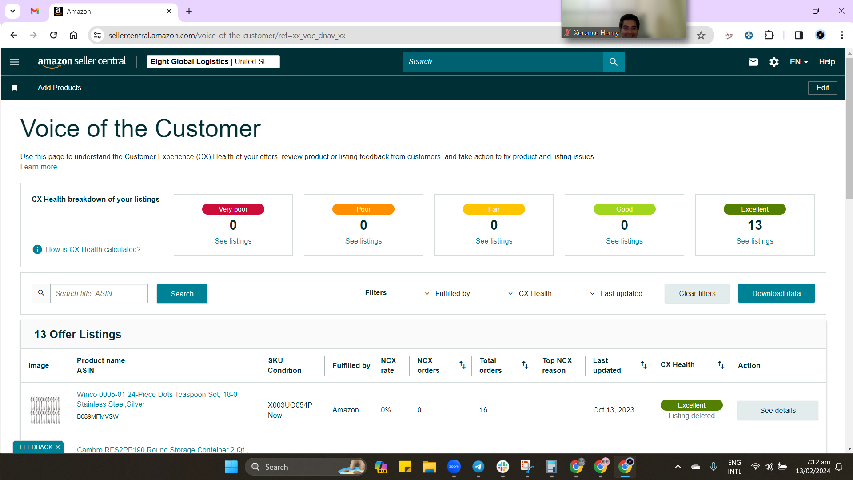Screen dimensions: 853x480
Task: Open the Winco 24-Piece Dots Teaspoon Set link
Action: (x=157, y=399)
